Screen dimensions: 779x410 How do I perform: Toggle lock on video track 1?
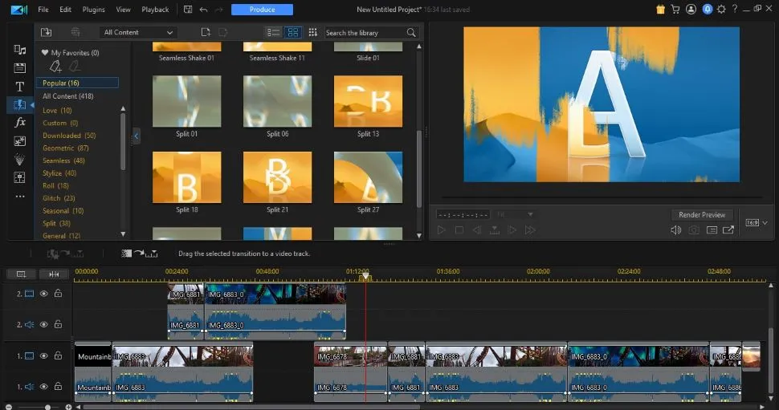click(58, 355)
